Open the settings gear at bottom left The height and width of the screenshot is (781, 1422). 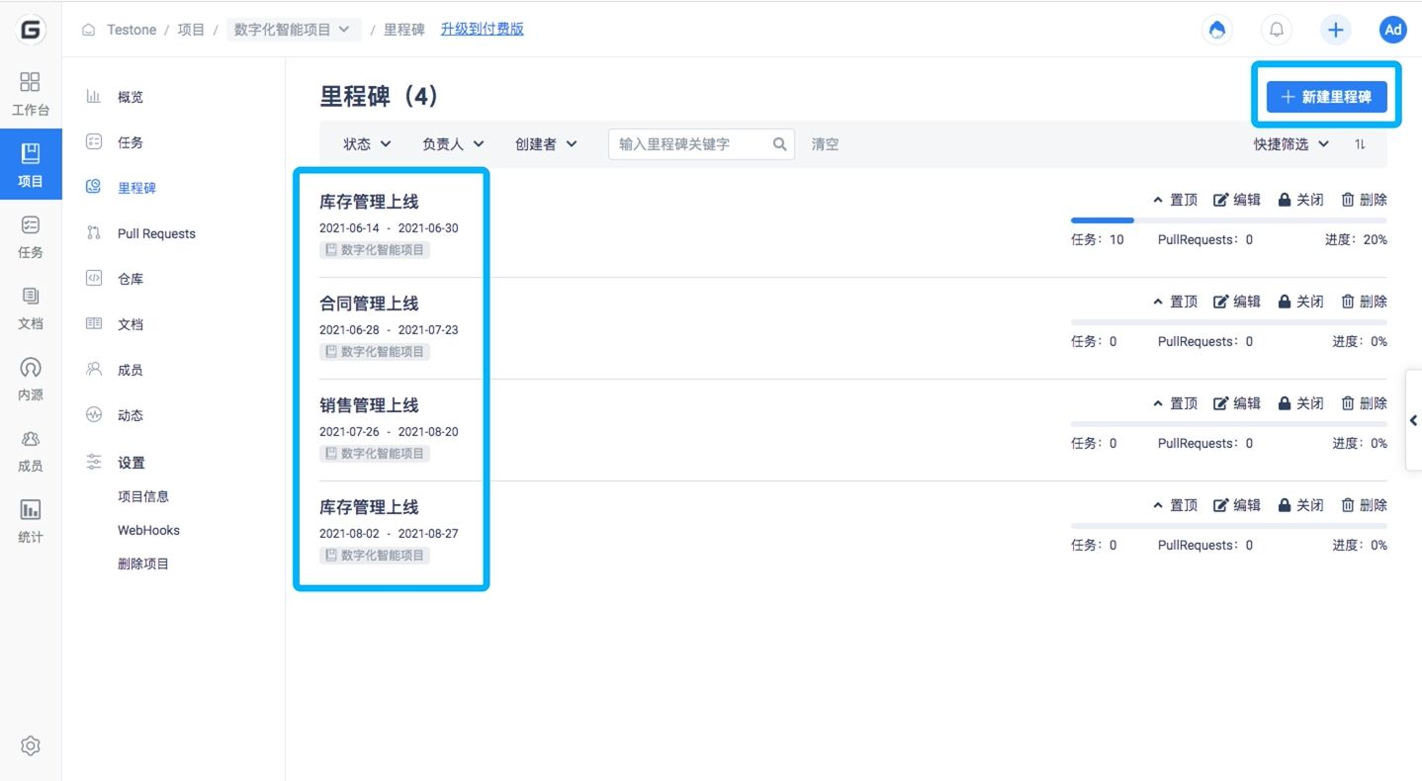point(31,746)
